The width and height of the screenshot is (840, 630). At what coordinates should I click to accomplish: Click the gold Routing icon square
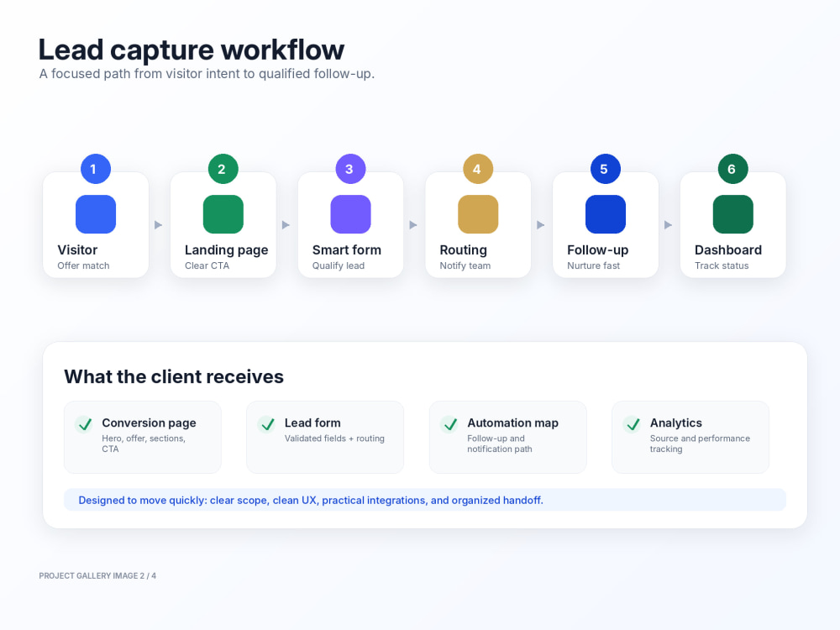click(x=479, y=214)
